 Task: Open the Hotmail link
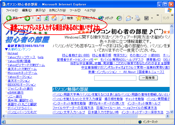point(13,53)
